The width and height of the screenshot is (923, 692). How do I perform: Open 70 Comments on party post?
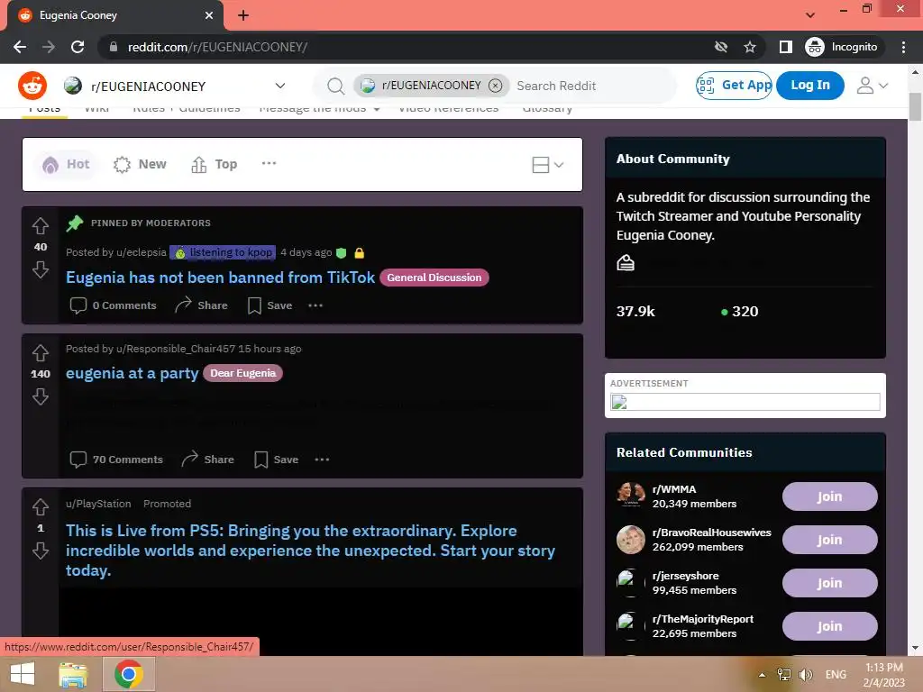(116, 460)
